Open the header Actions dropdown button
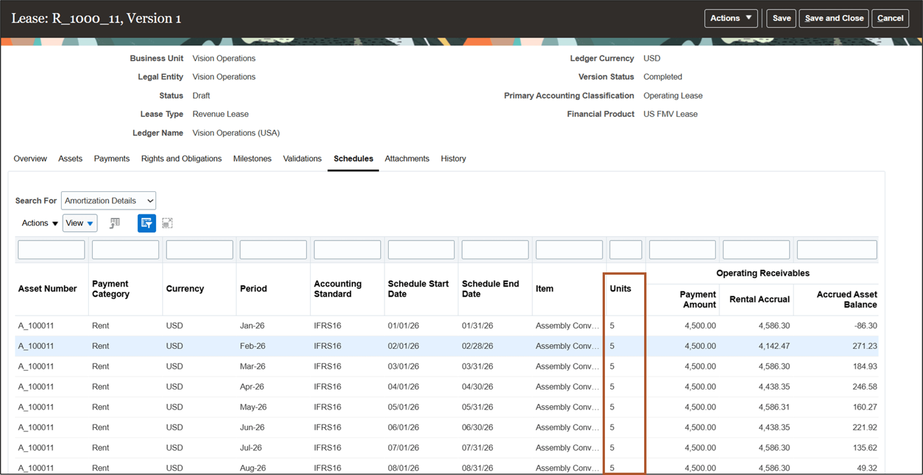Viewport: 923px width, 475px height. (731, 18)
